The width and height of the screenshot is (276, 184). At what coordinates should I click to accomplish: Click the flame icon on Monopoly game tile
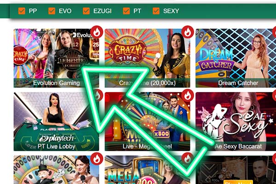[97, 159]
